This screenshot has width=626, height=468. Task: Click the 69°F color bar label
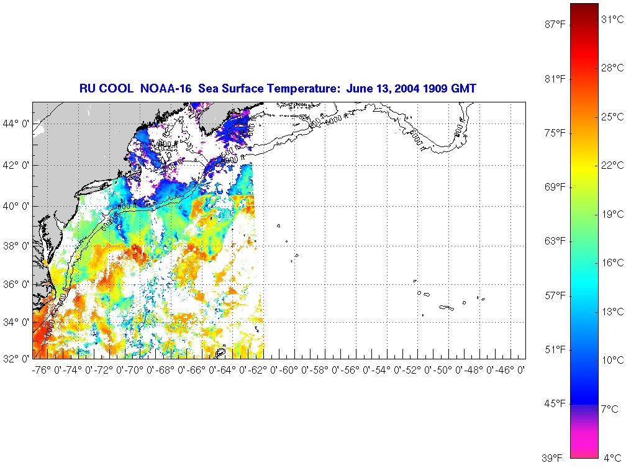click(x=555, y=187)
